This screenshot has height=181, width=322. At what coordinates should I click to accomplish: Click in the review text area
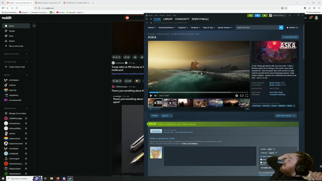click(x=210, y=156)
